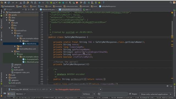
Task: Click SafetyNetResponse in the breadcrumb bar
Action: tap(108, 6)
